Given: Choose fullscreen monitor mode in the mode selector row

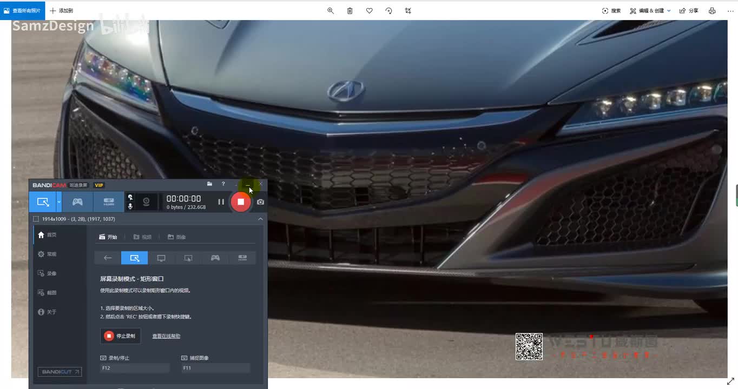Looking at the screenshot, I should 161,258.
